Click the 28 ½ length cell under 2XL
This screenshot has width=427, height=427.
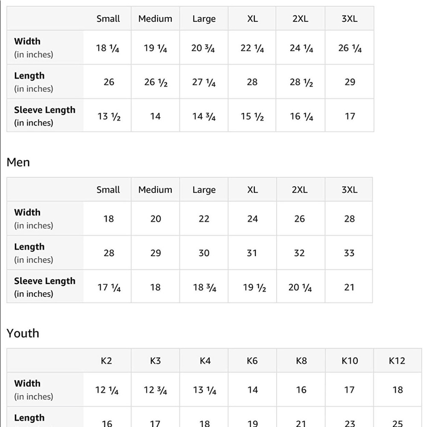300,82
